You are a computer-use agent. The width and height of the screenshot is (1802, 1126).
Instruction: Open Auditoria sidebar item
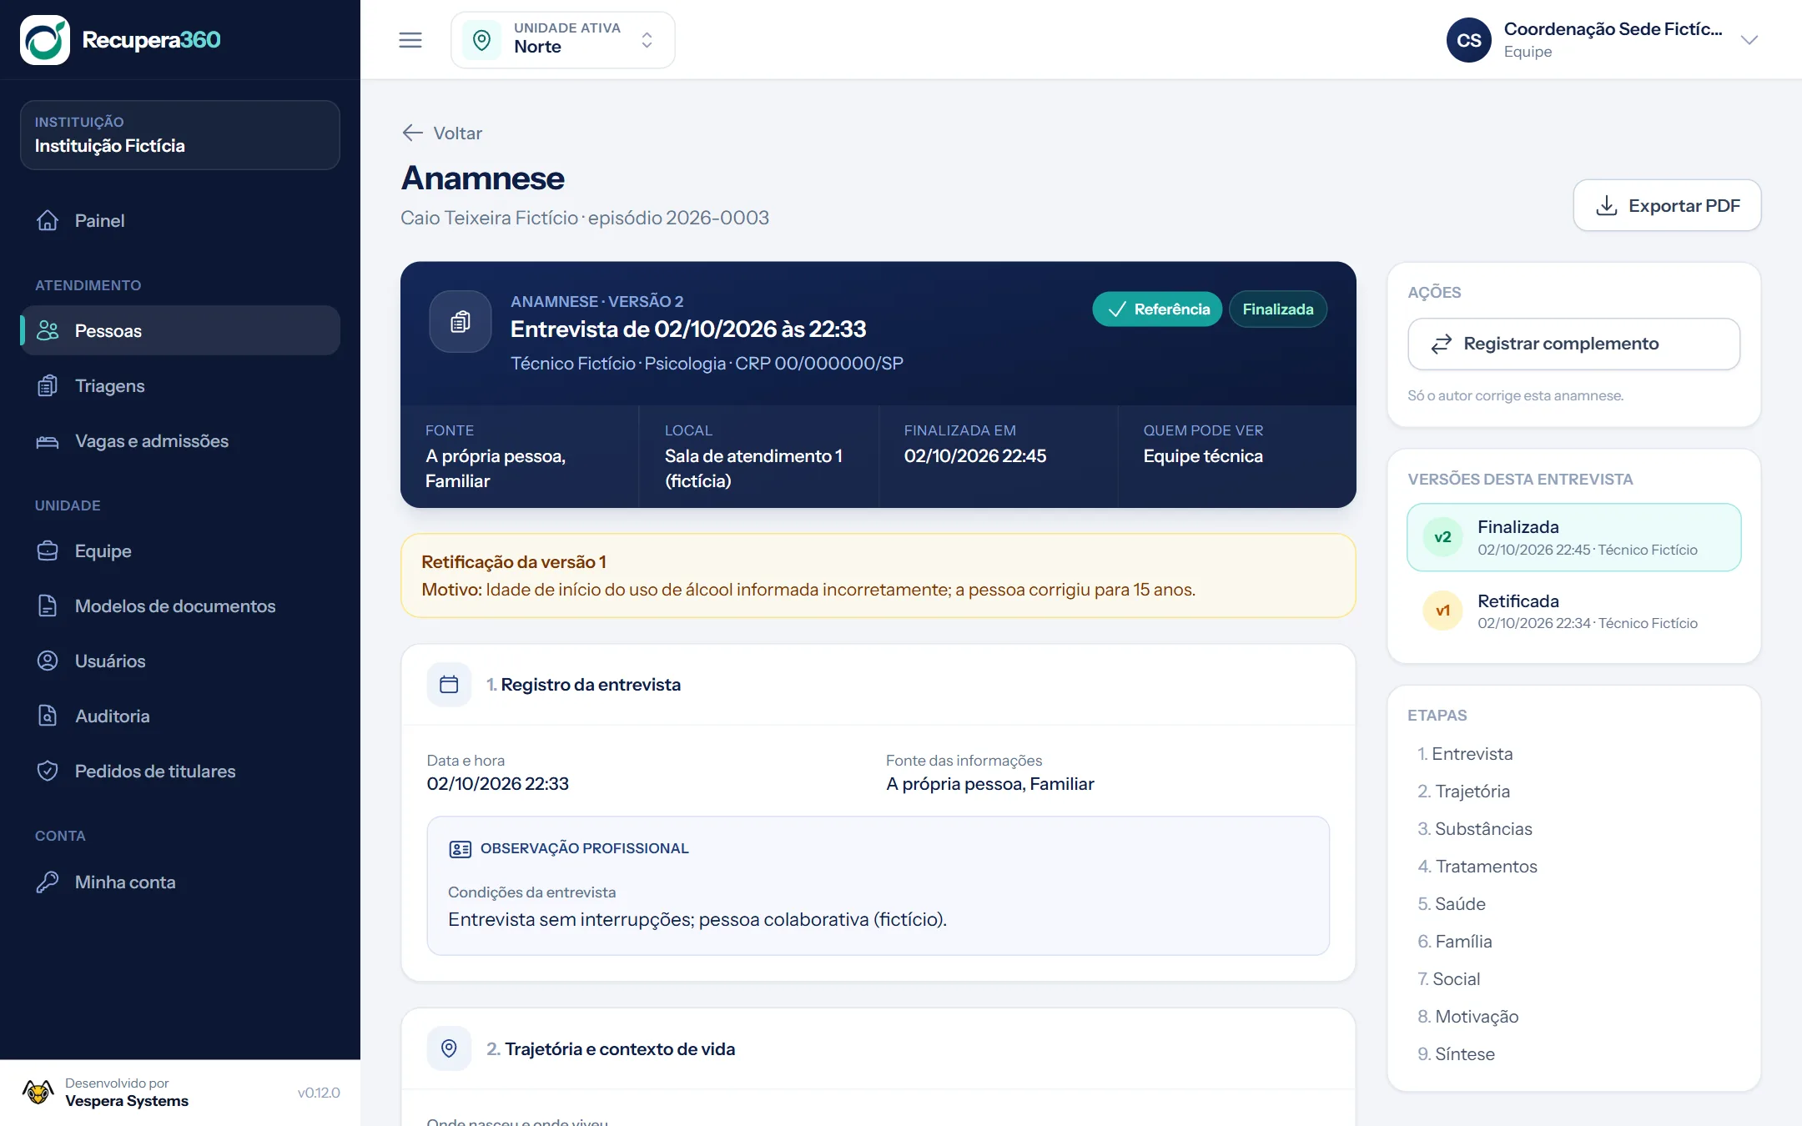coord(180,716)
